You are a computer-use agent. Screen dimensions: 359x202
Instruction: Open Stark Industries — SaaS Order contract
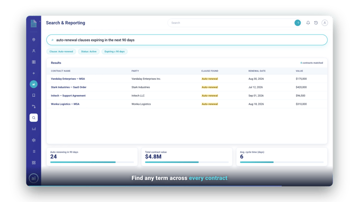tap(68, 87)
